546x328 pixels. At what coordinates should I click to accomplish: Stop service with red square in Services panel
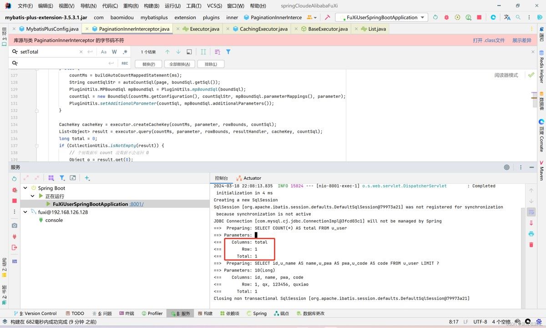[14, 201]
